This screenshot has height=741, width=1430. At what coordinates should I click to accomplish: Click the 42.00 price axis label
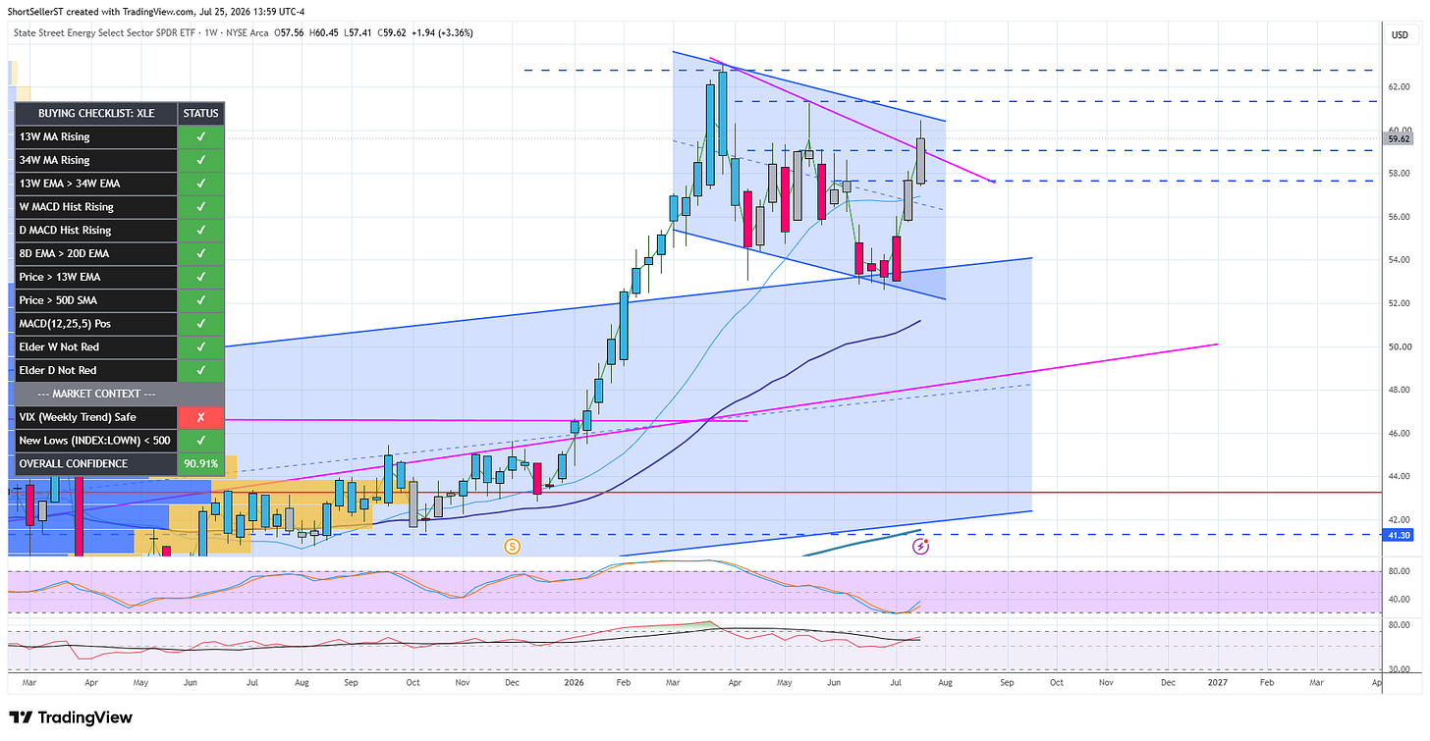(x=1398, y=520)
